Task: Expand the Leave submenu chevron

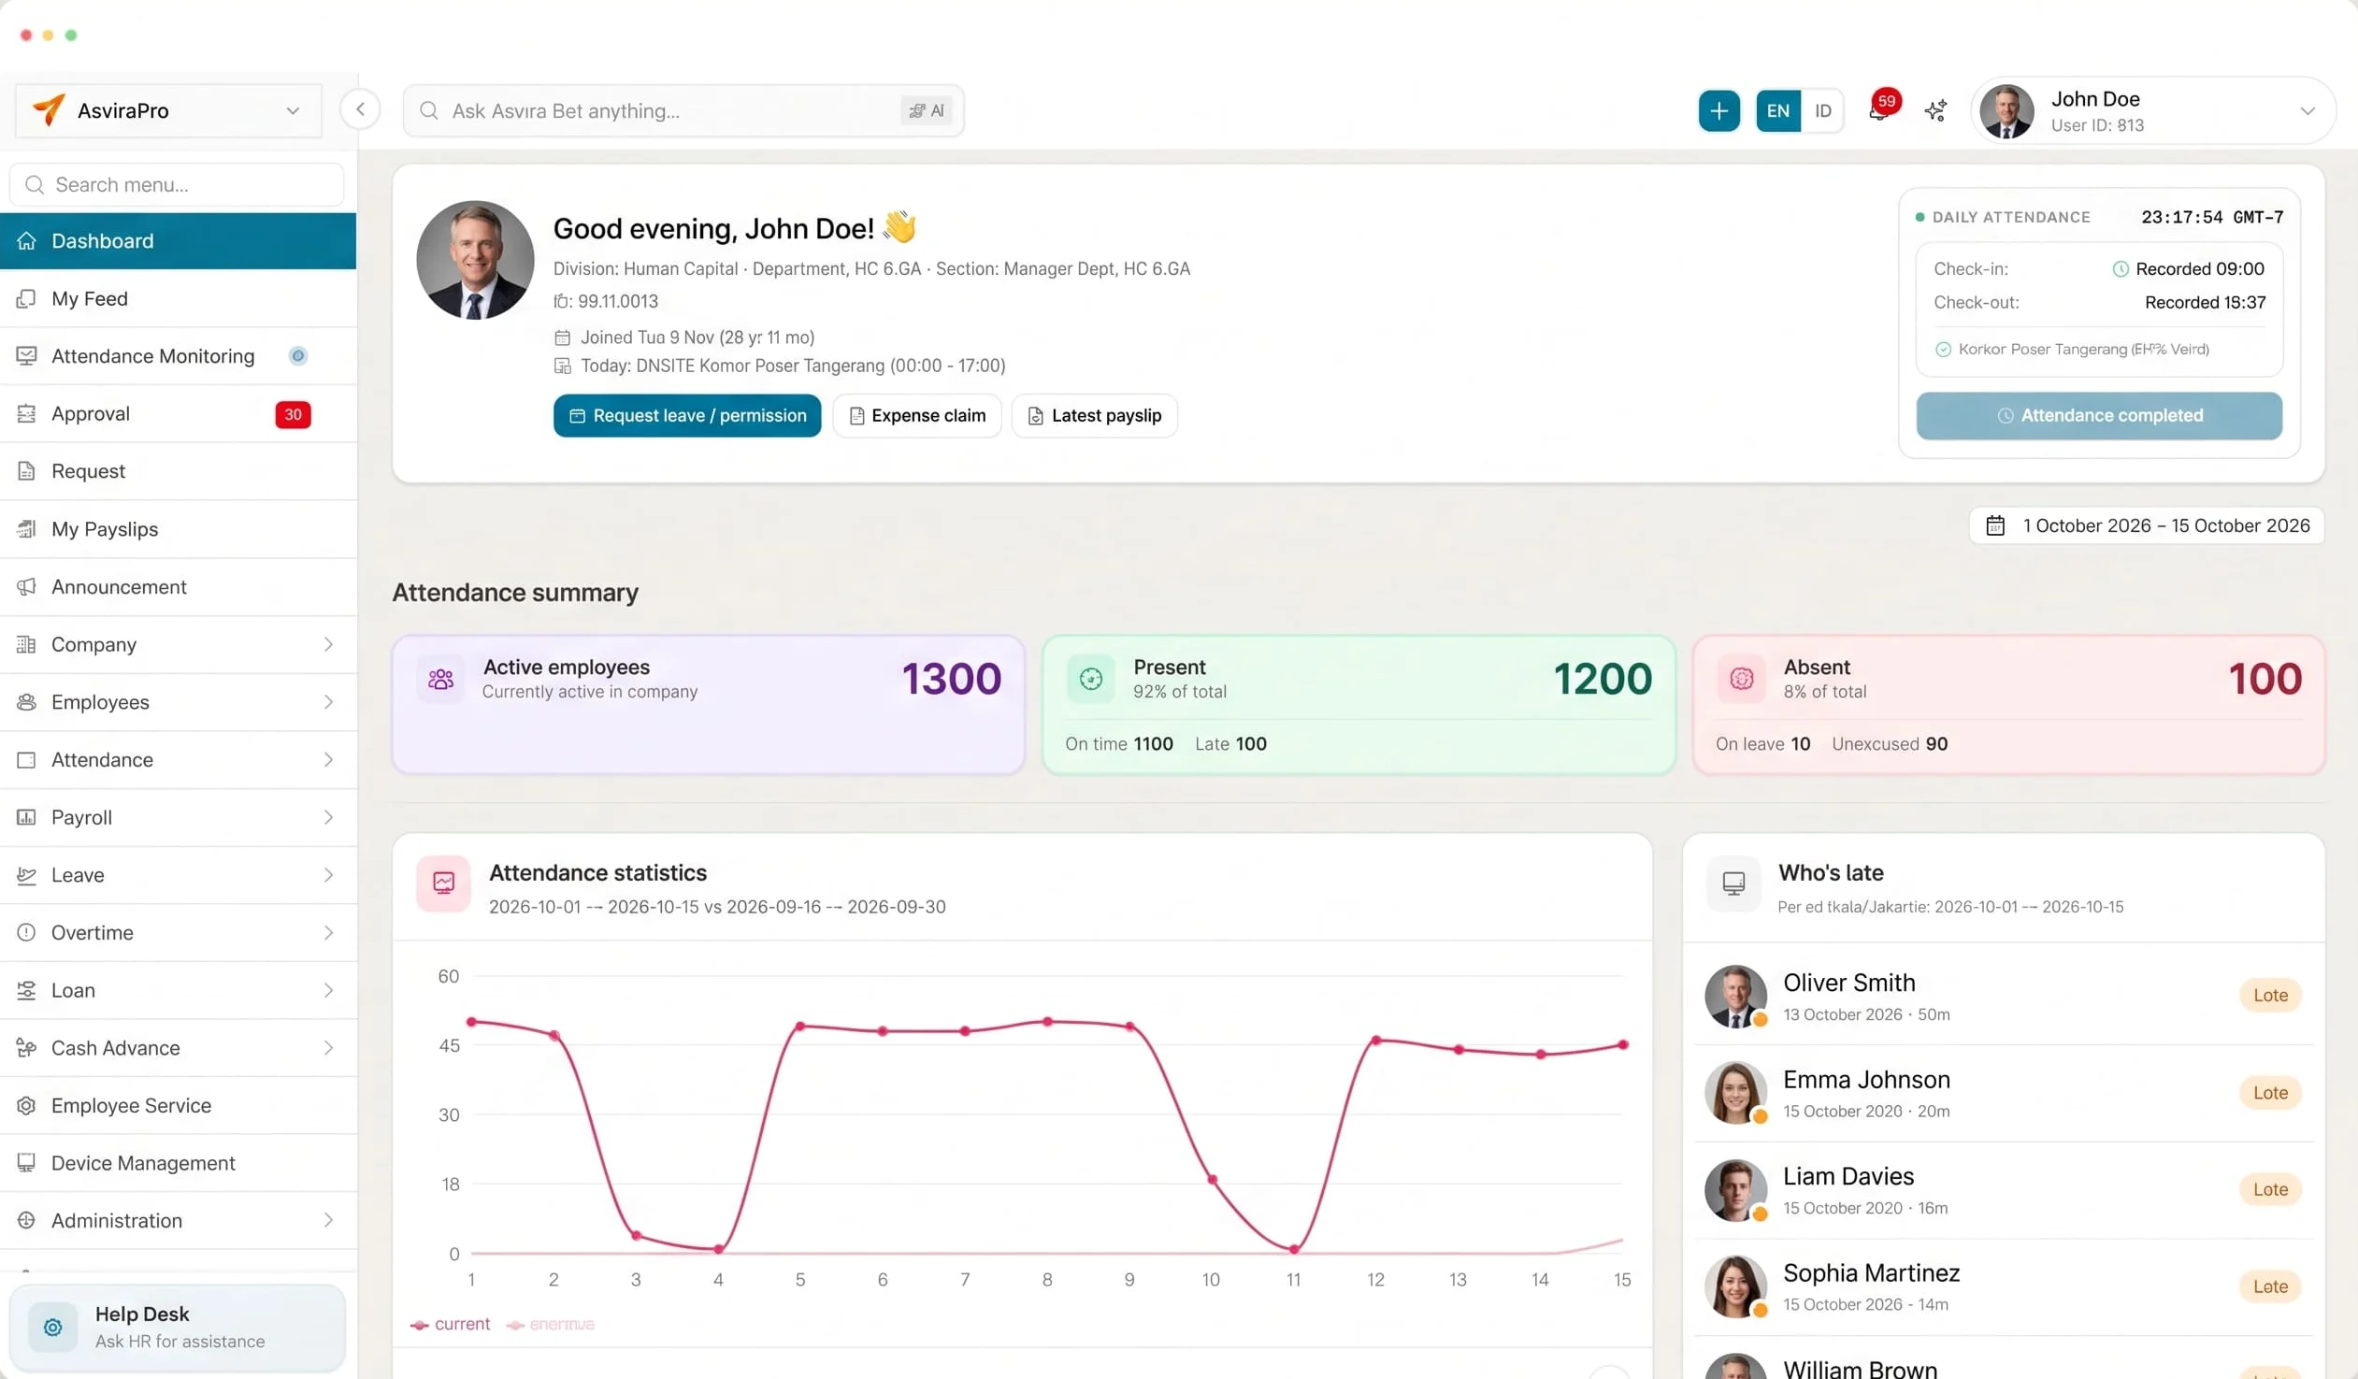Action: click(x=328, y=875)
